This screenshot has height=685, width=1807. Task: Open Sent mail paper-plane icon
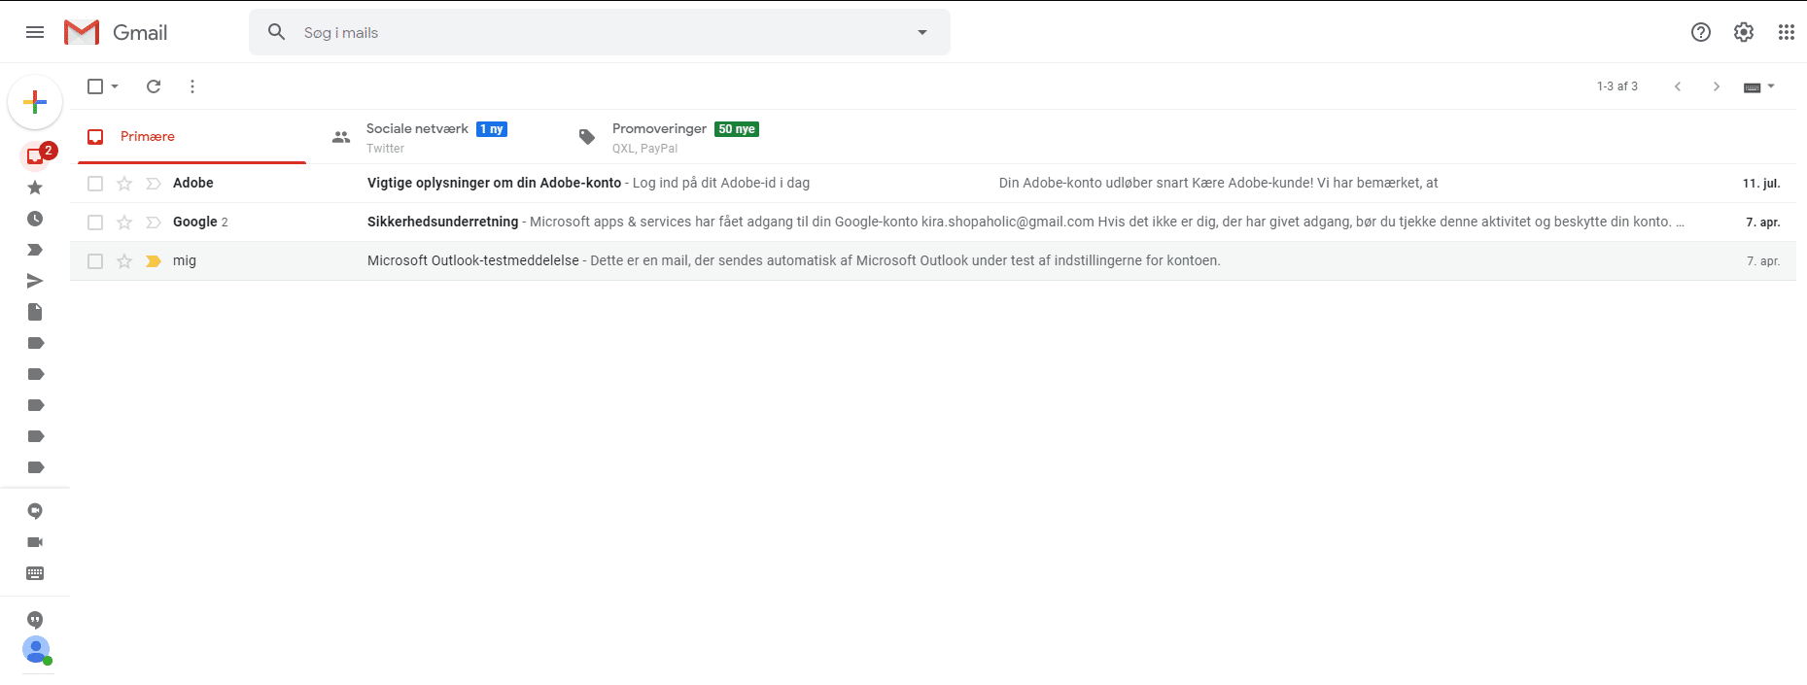coord(35,281)
